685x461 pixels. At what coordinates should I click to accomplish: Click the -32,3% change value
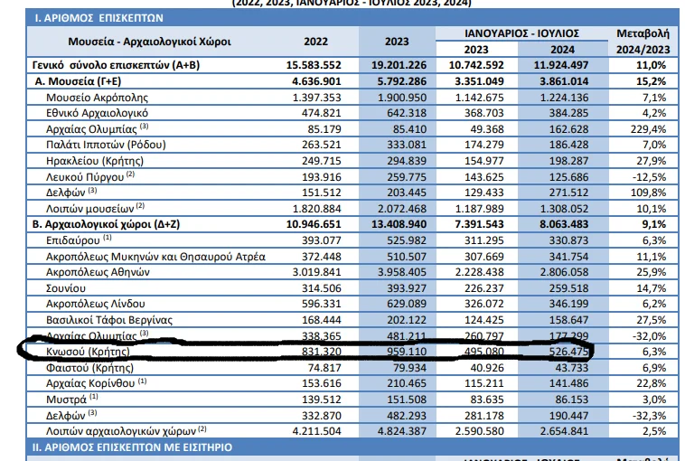point(649,416)
